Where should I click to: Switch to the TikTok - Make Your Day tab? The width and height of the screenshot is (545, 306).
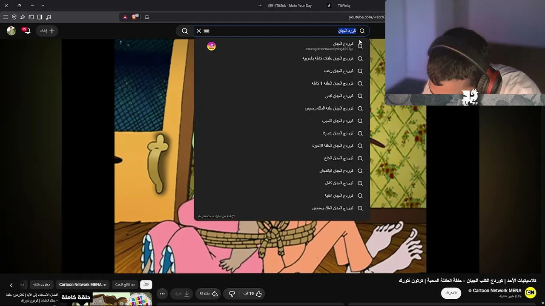[x=290, y=6]
